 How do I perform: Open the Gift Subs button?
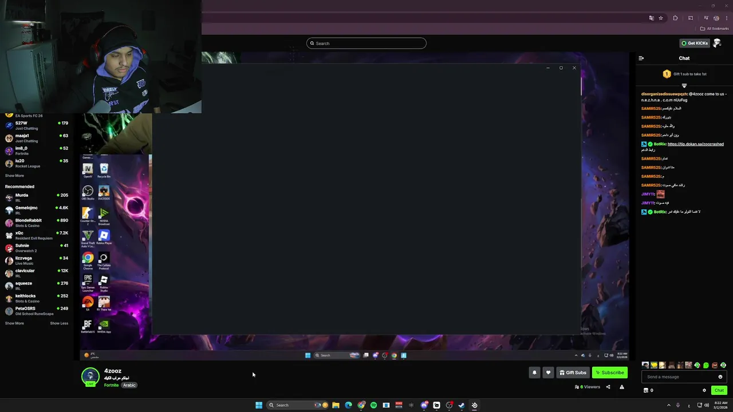coord(573,373)
